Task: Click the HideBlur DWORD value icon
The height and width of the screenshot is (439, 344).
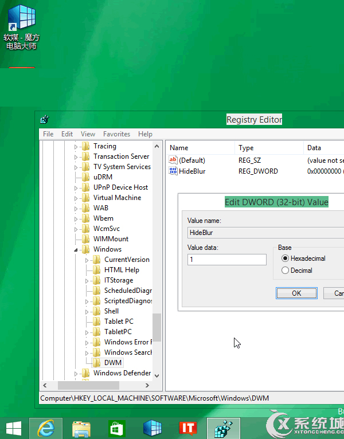Action: [173, 171]
